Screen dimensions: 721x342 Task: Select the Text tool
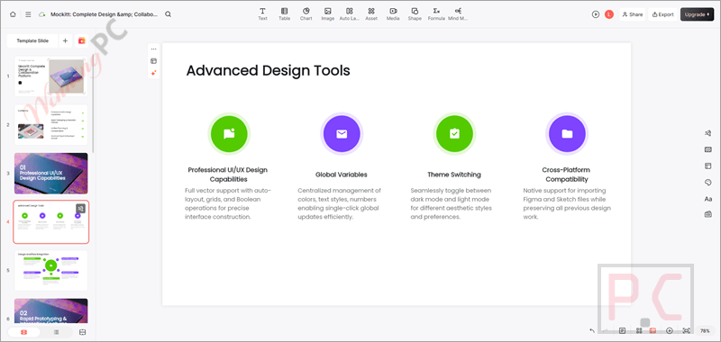262,13
